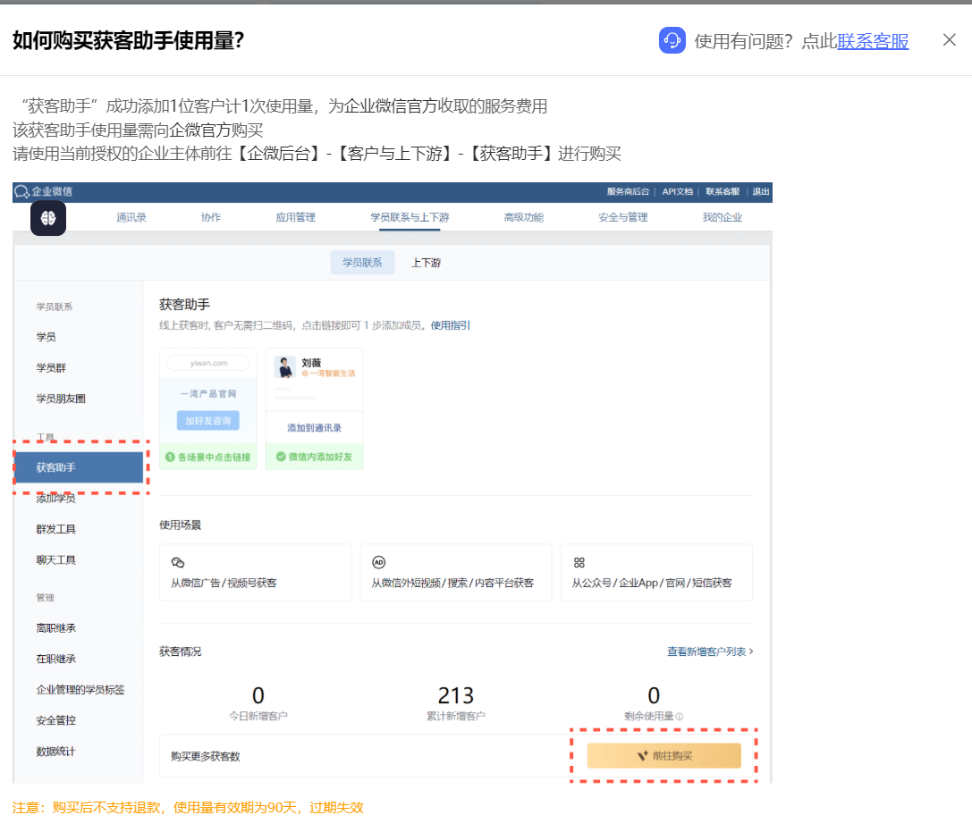Select 获客助手 in the left sidebar

(x=79, y=467)
